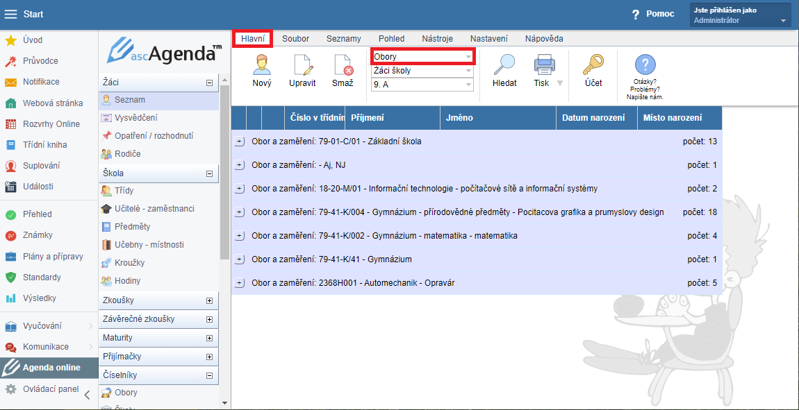
Task: Open the Nástroje menu tab
Action: pyautogui.click(x=437, y=39)
